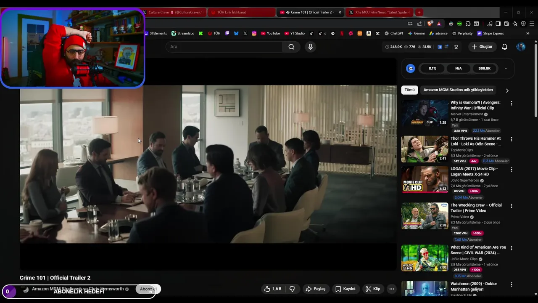Image resolution: width=538 pixels, height=303 pixels.
Task: Open options for LOGAN Movie Clip video
Action: pyautogui.click(x=512, y=170)
